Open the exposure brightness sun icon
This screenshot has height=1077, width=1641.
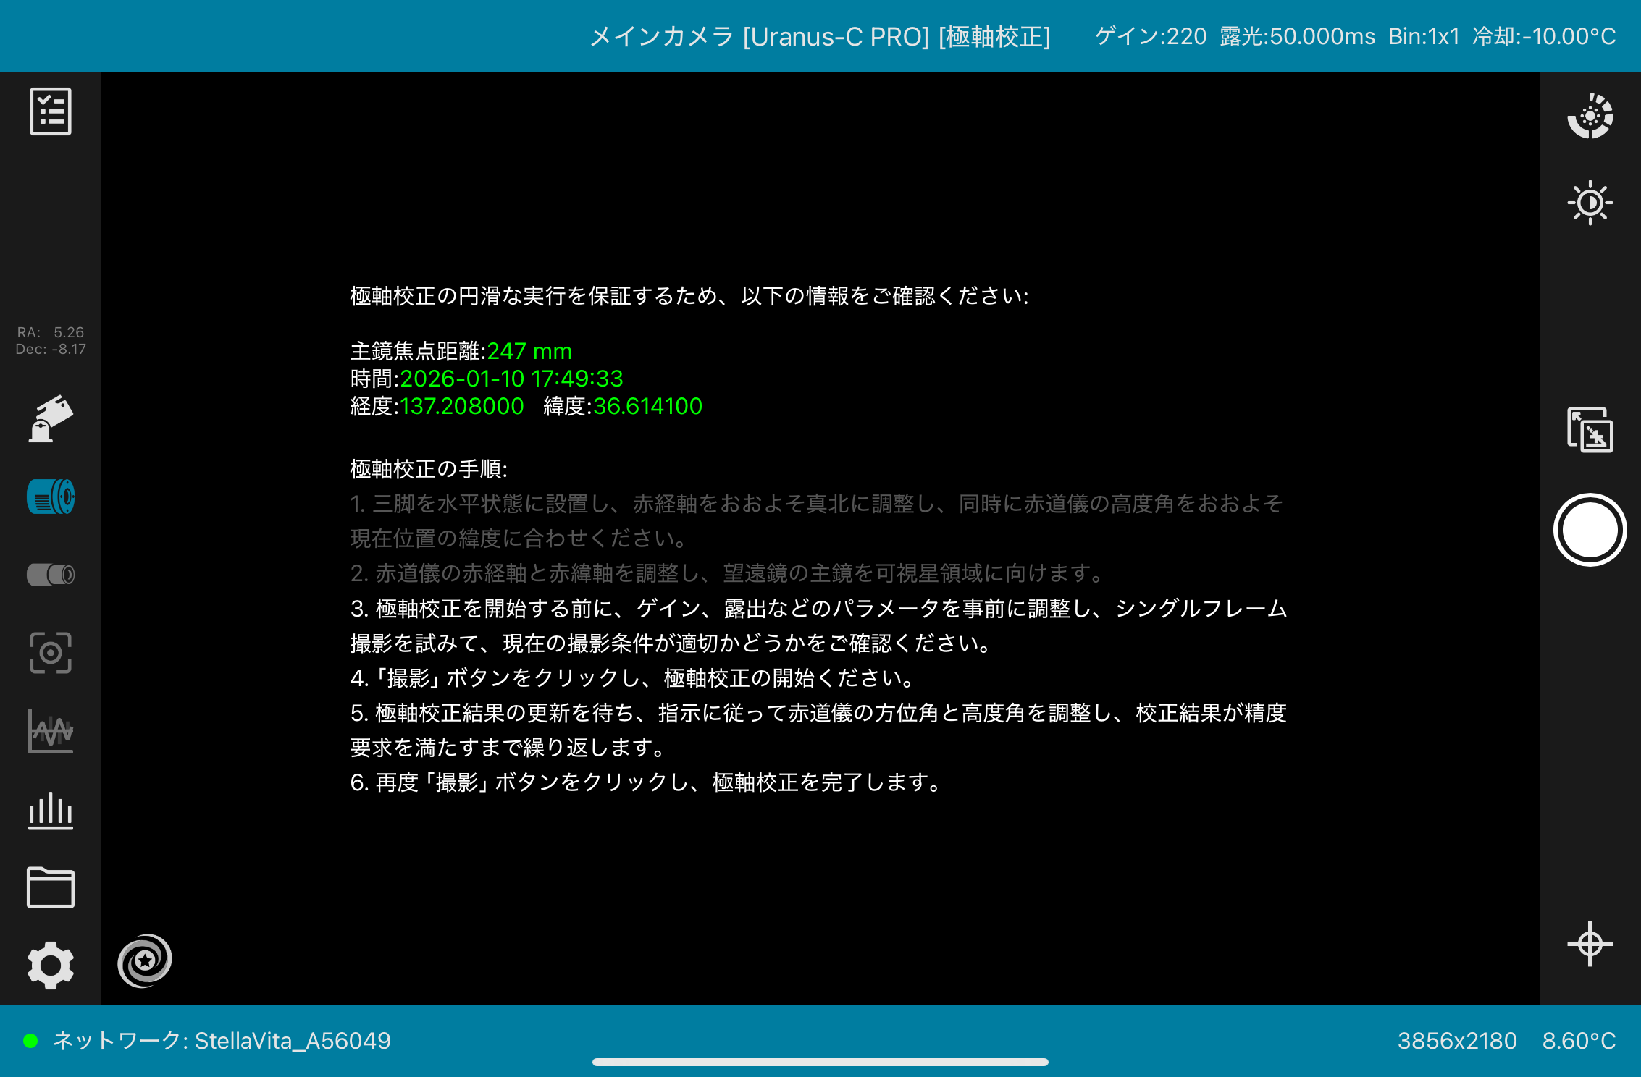(1590, 203)
